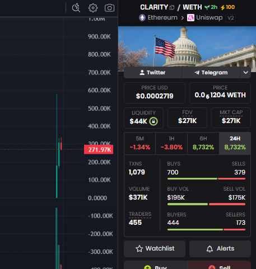Viewport: 256px width, 269px height.
Task: Click the FDV $271K box
Action: 187,118
